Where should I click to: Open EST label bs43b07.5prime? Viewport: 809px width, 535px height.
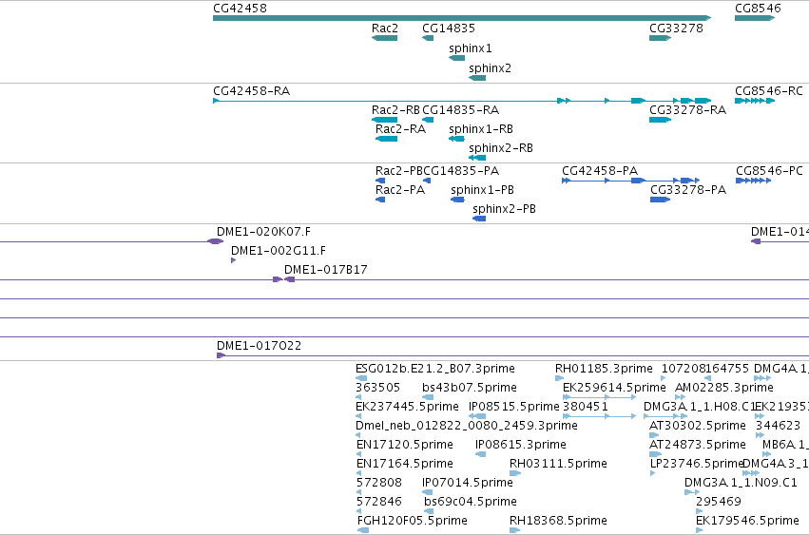[x=470, y=388]
